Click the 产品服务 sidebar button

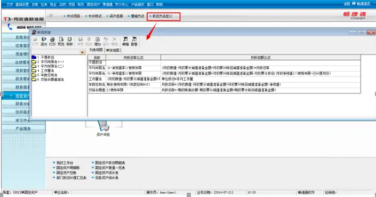pos(23,129)
